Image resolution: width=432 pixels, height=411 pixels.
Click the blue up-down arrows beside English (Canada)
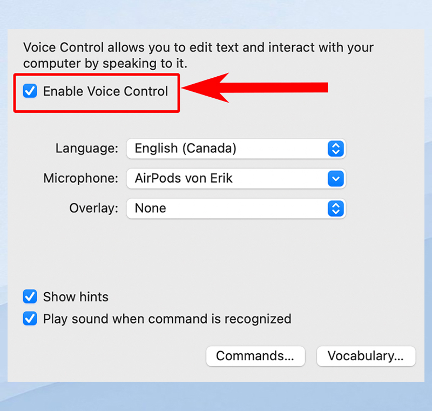336,149
